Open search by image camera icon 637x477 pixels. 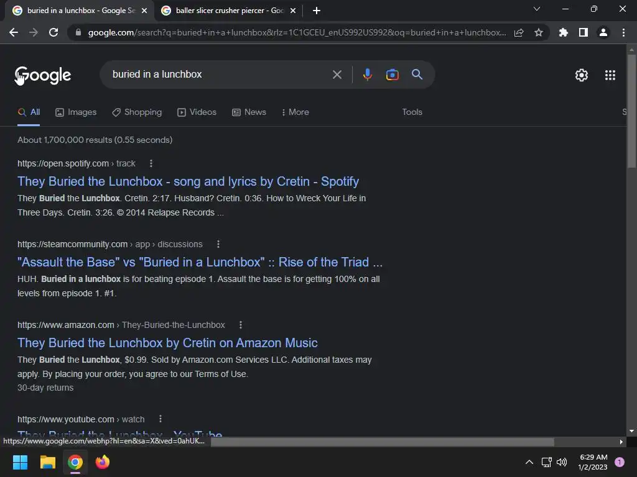click(x=392, y=75)
